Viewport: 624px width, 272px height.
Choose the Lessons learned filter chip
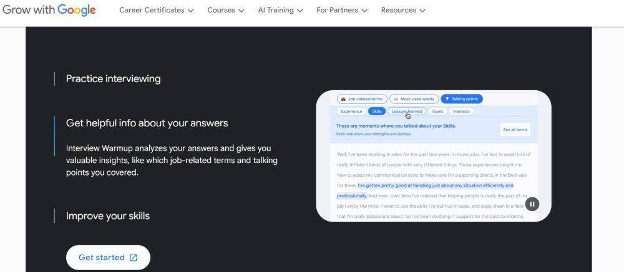pyautogui.click(x=407, y=111)
